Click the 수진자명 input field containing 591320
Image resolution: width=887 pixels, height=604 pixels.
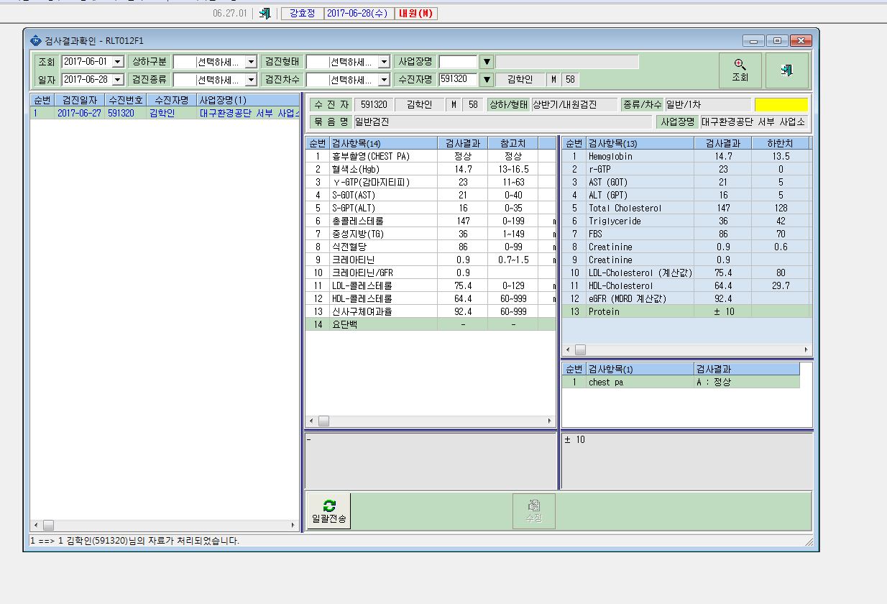pos(458,79)
